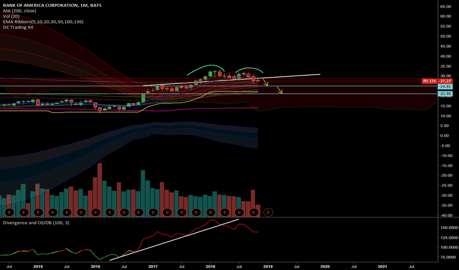This screenshot has height=270, width=459.
Task: Click the 2018 label on the time axis
Action: click(210, 267)
